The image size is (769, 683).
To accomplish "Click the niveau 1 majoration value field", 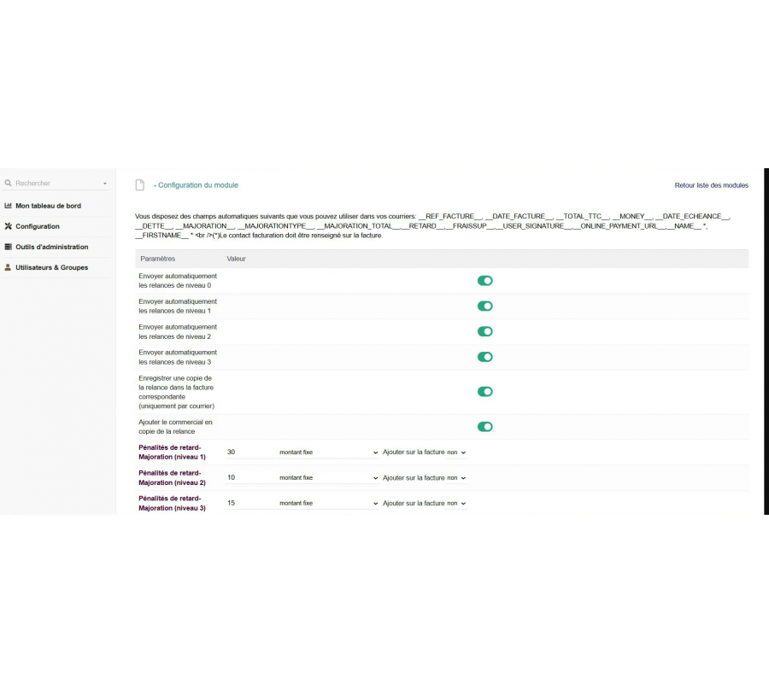I will coord(248,452).
